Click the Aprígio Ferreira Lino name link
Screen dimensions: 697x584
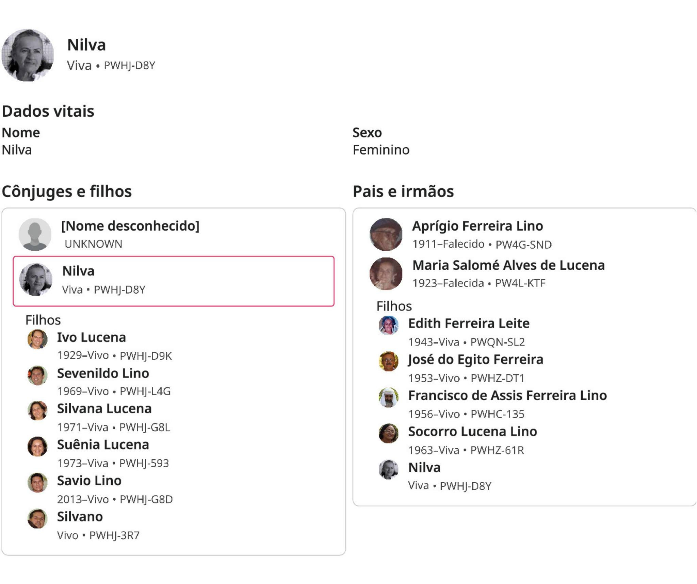[477, 226]
